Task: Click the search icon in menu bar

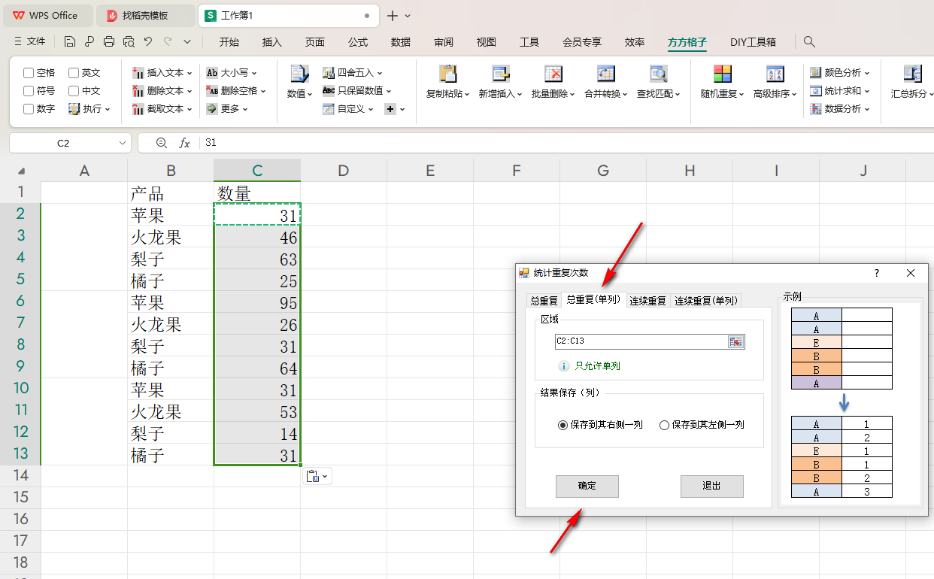Action: (x=809, y=42)
